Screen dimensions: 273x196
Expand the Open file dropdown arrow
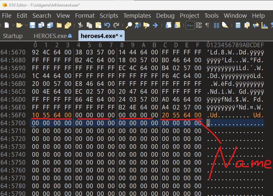pos(26,25)
